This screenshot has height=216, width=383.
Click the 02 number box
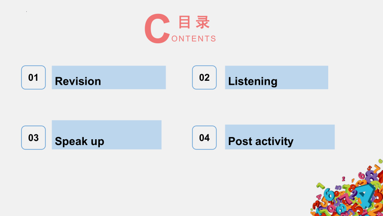pos(204,77)
